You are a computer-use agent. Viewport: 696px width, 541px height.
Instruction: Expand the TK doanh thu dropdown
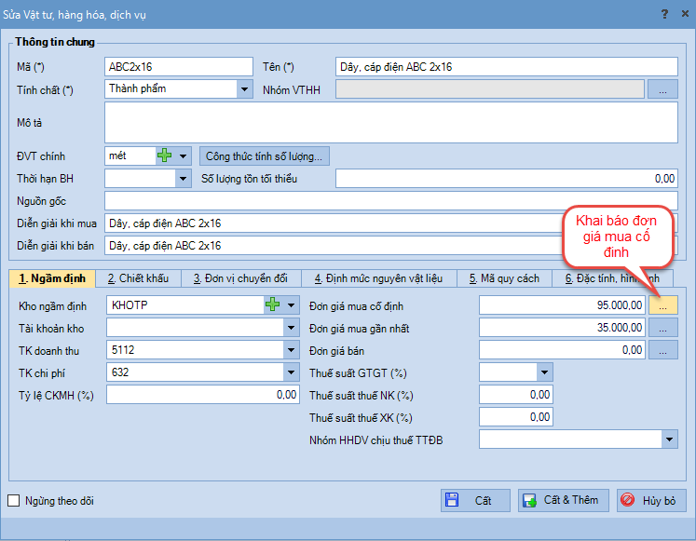(291, 350)
